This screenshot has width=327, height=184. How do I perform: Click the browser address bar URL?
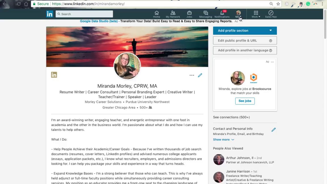[x=88, y=4]
